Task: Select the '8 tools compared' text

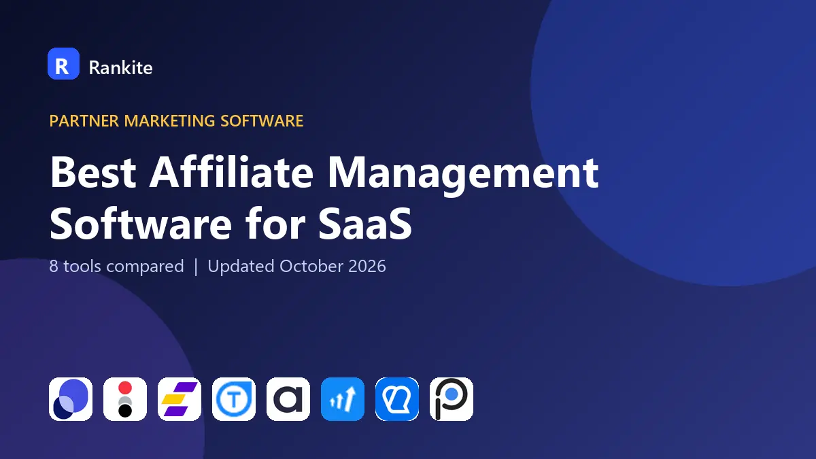Action: [116, 266]
